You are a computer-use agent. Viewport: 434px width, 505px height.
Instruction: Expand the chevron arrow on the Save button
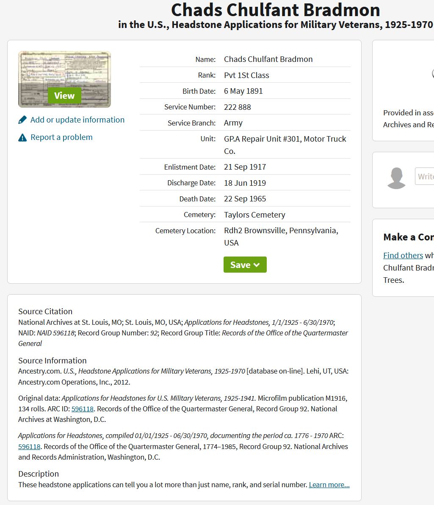click(257, 265)
